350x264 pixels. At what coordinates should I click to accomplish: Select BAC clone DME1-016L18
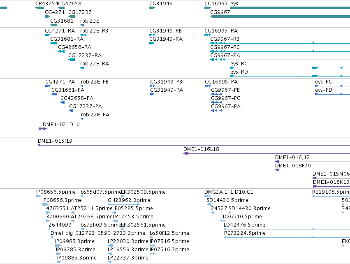(201, 149)
